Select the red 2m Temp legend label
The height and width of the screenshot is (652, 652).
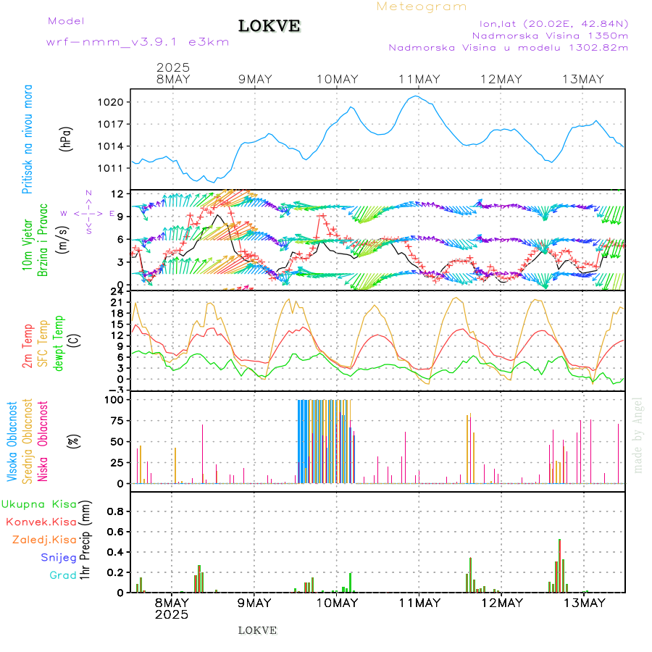click(x=28, y=346)
